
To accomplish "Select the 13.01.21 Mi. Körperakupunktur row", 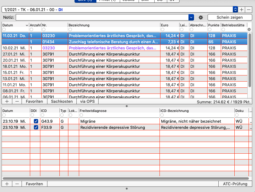I will (124, 79).
